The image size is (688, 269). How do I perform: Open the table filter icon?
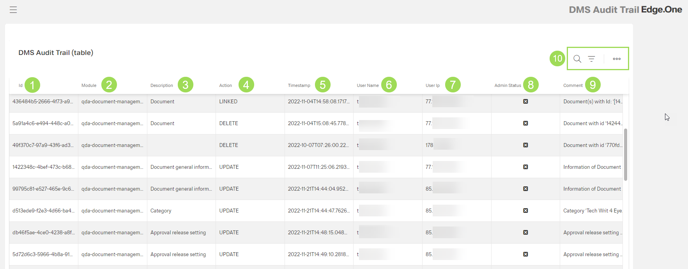coord(591,59)
